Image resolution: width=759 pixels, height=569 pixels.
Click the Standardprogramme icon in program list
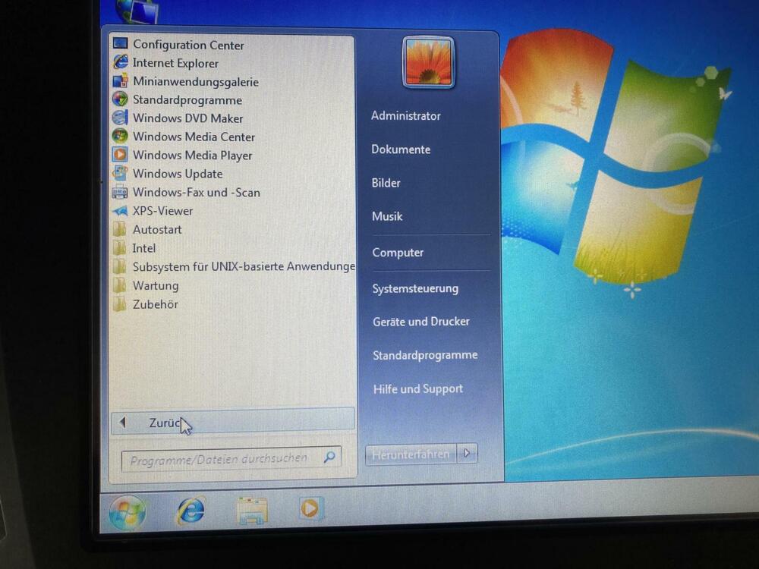120,99
